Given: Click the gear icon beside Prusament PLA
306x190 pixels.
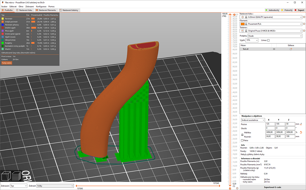Looking at the screenshot, I should tap(304, 24).
